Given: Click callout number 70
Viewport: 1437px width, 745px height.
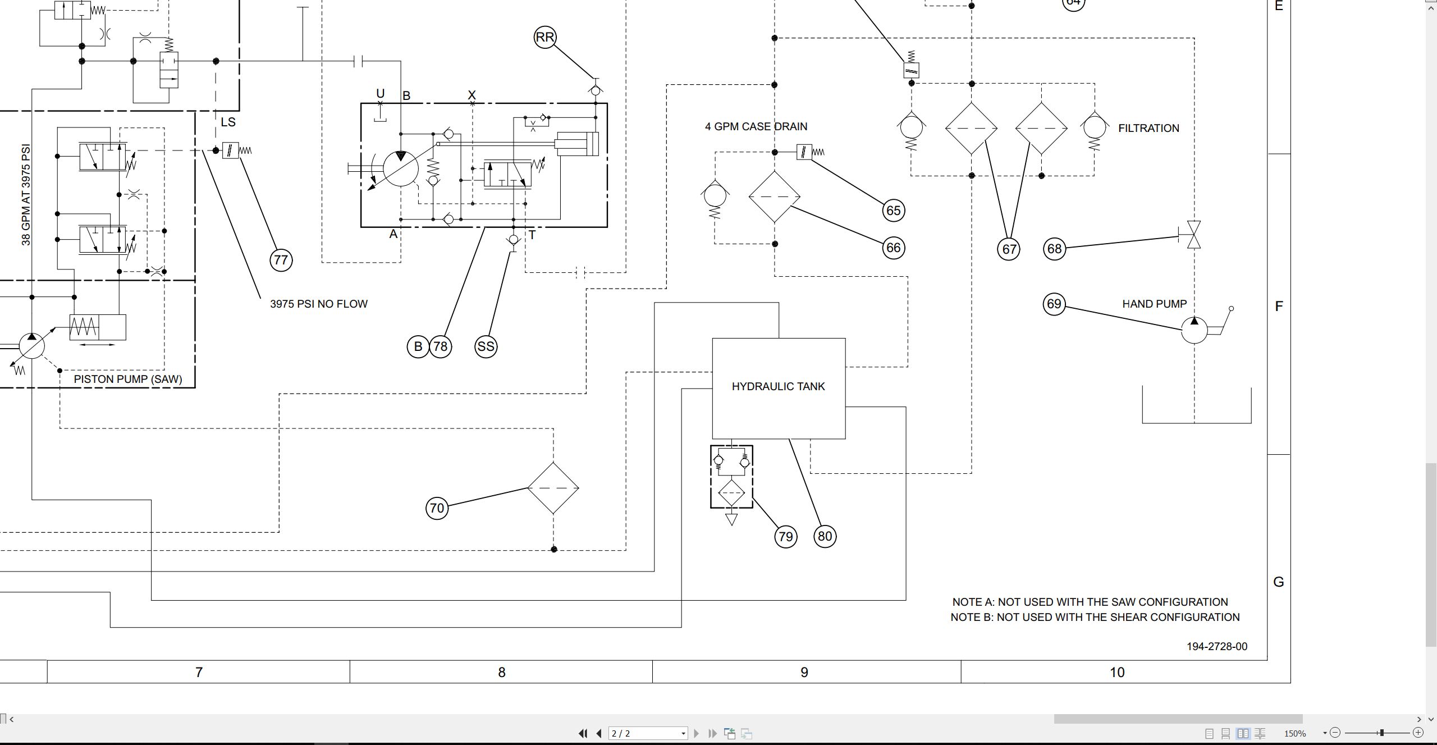Looking at the screenshot, I should [x=437, y=508].
